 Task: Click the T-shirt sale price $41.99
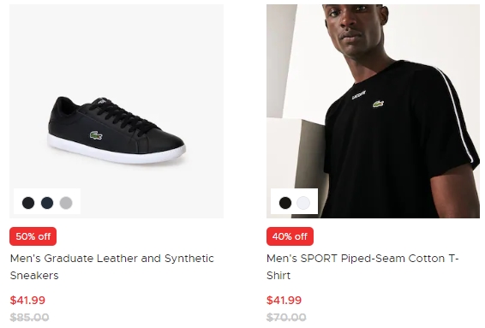pyautogui.click(x=284, y=301)
